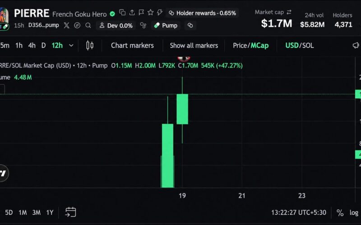
Task: Flag this token with the flag icon
Action: (x=141, y=13)
